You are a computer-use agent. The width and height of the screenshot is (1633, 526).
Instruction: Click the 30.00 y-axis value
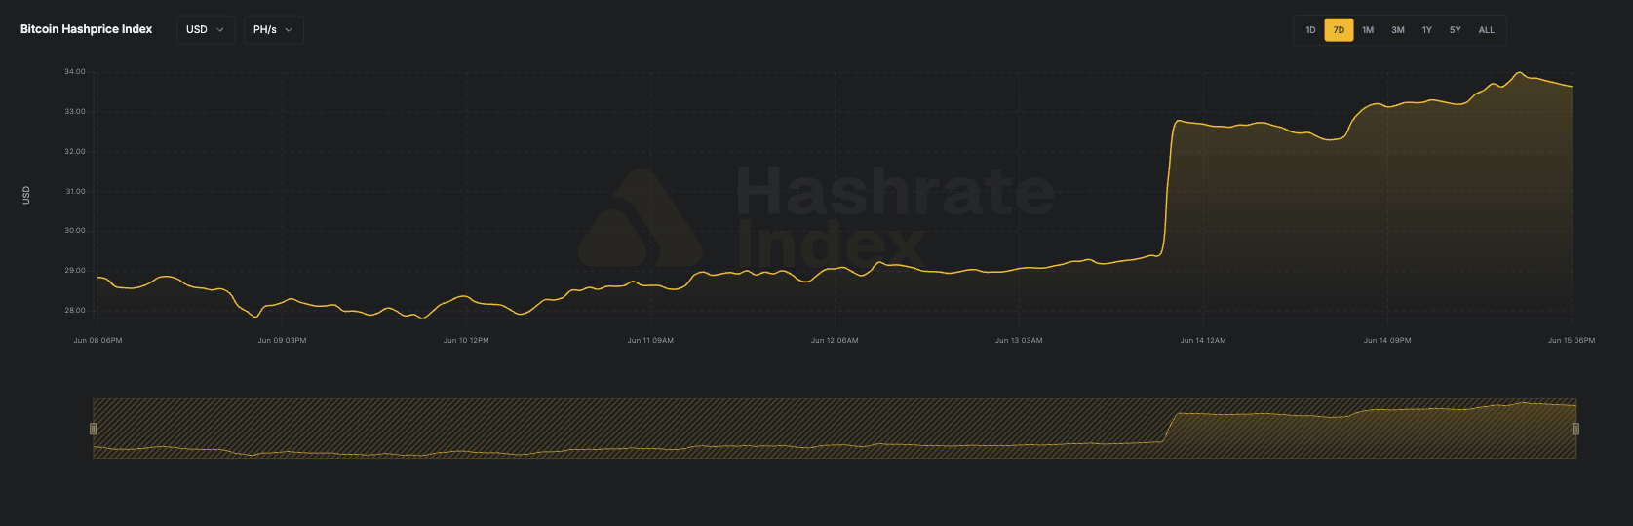pos(75,231)
